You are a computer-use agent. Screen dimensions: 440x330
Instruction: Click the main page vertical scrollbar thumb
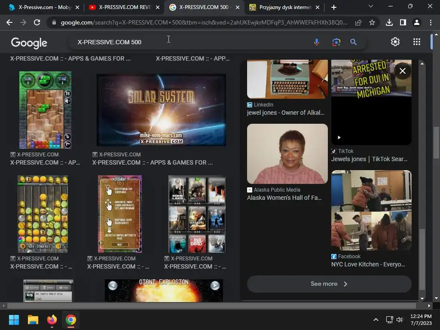436,143
